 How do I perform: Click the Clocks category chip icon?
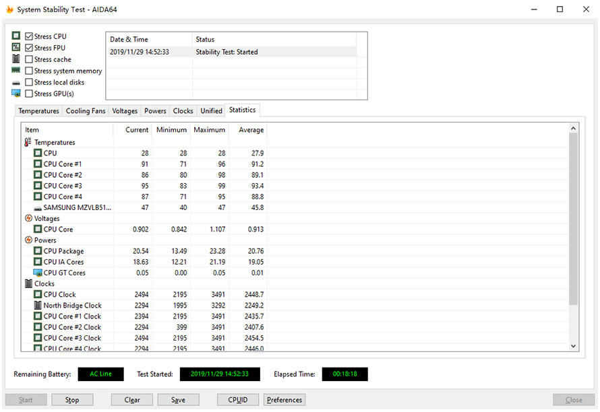(x=28, y=283)
